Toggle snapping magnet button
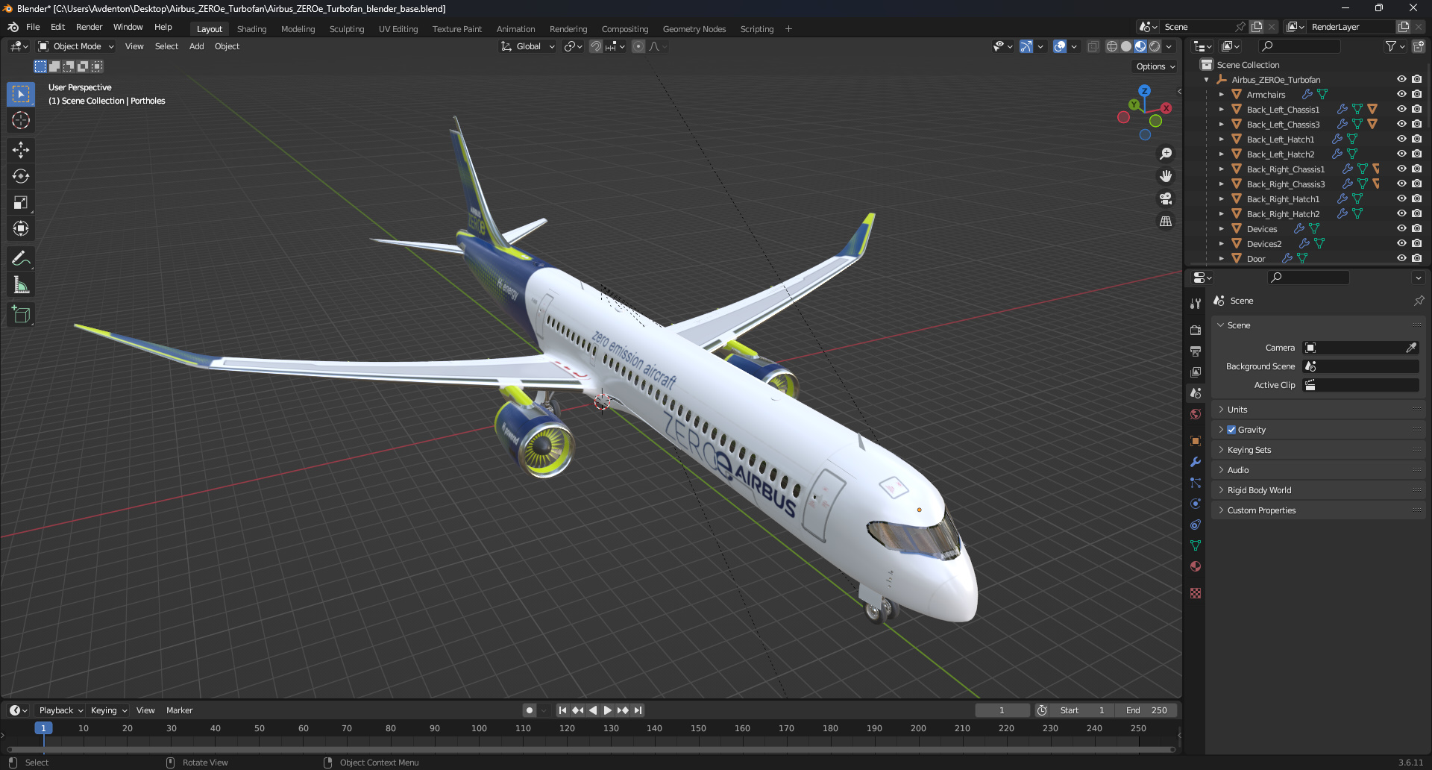 (596, 46)
